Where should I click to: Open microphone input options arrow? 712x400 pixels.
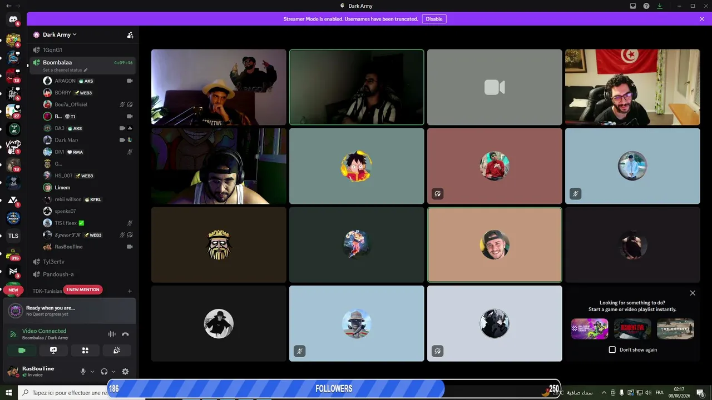coord(92,372)
